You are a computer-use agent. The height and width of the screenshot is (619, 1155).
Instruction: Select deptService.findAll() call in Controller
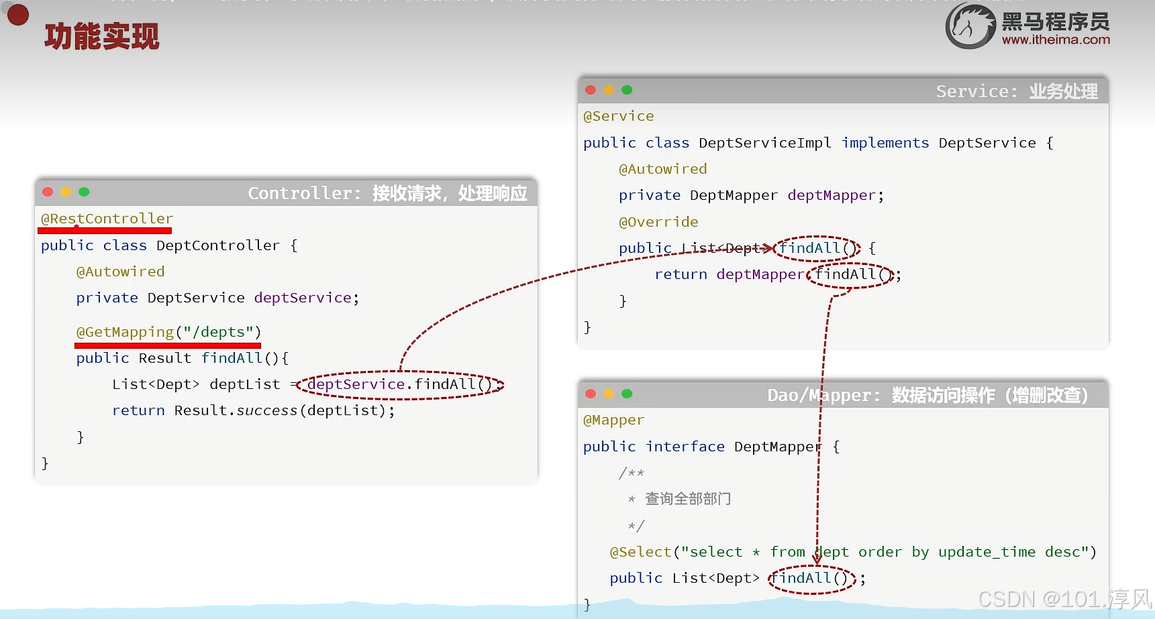click(400, 384)
